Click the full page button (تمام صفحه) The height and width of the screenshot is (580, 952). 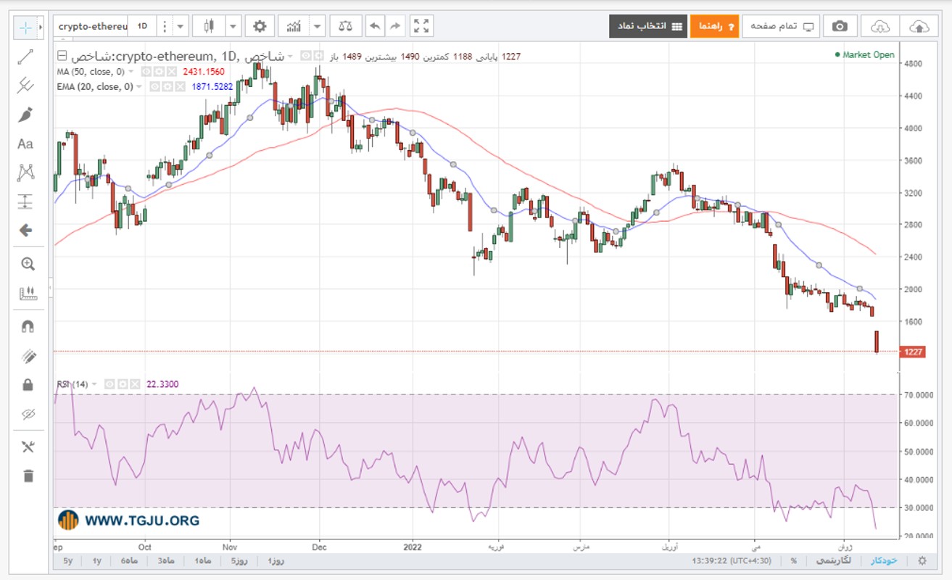click(x=781, y=27)
